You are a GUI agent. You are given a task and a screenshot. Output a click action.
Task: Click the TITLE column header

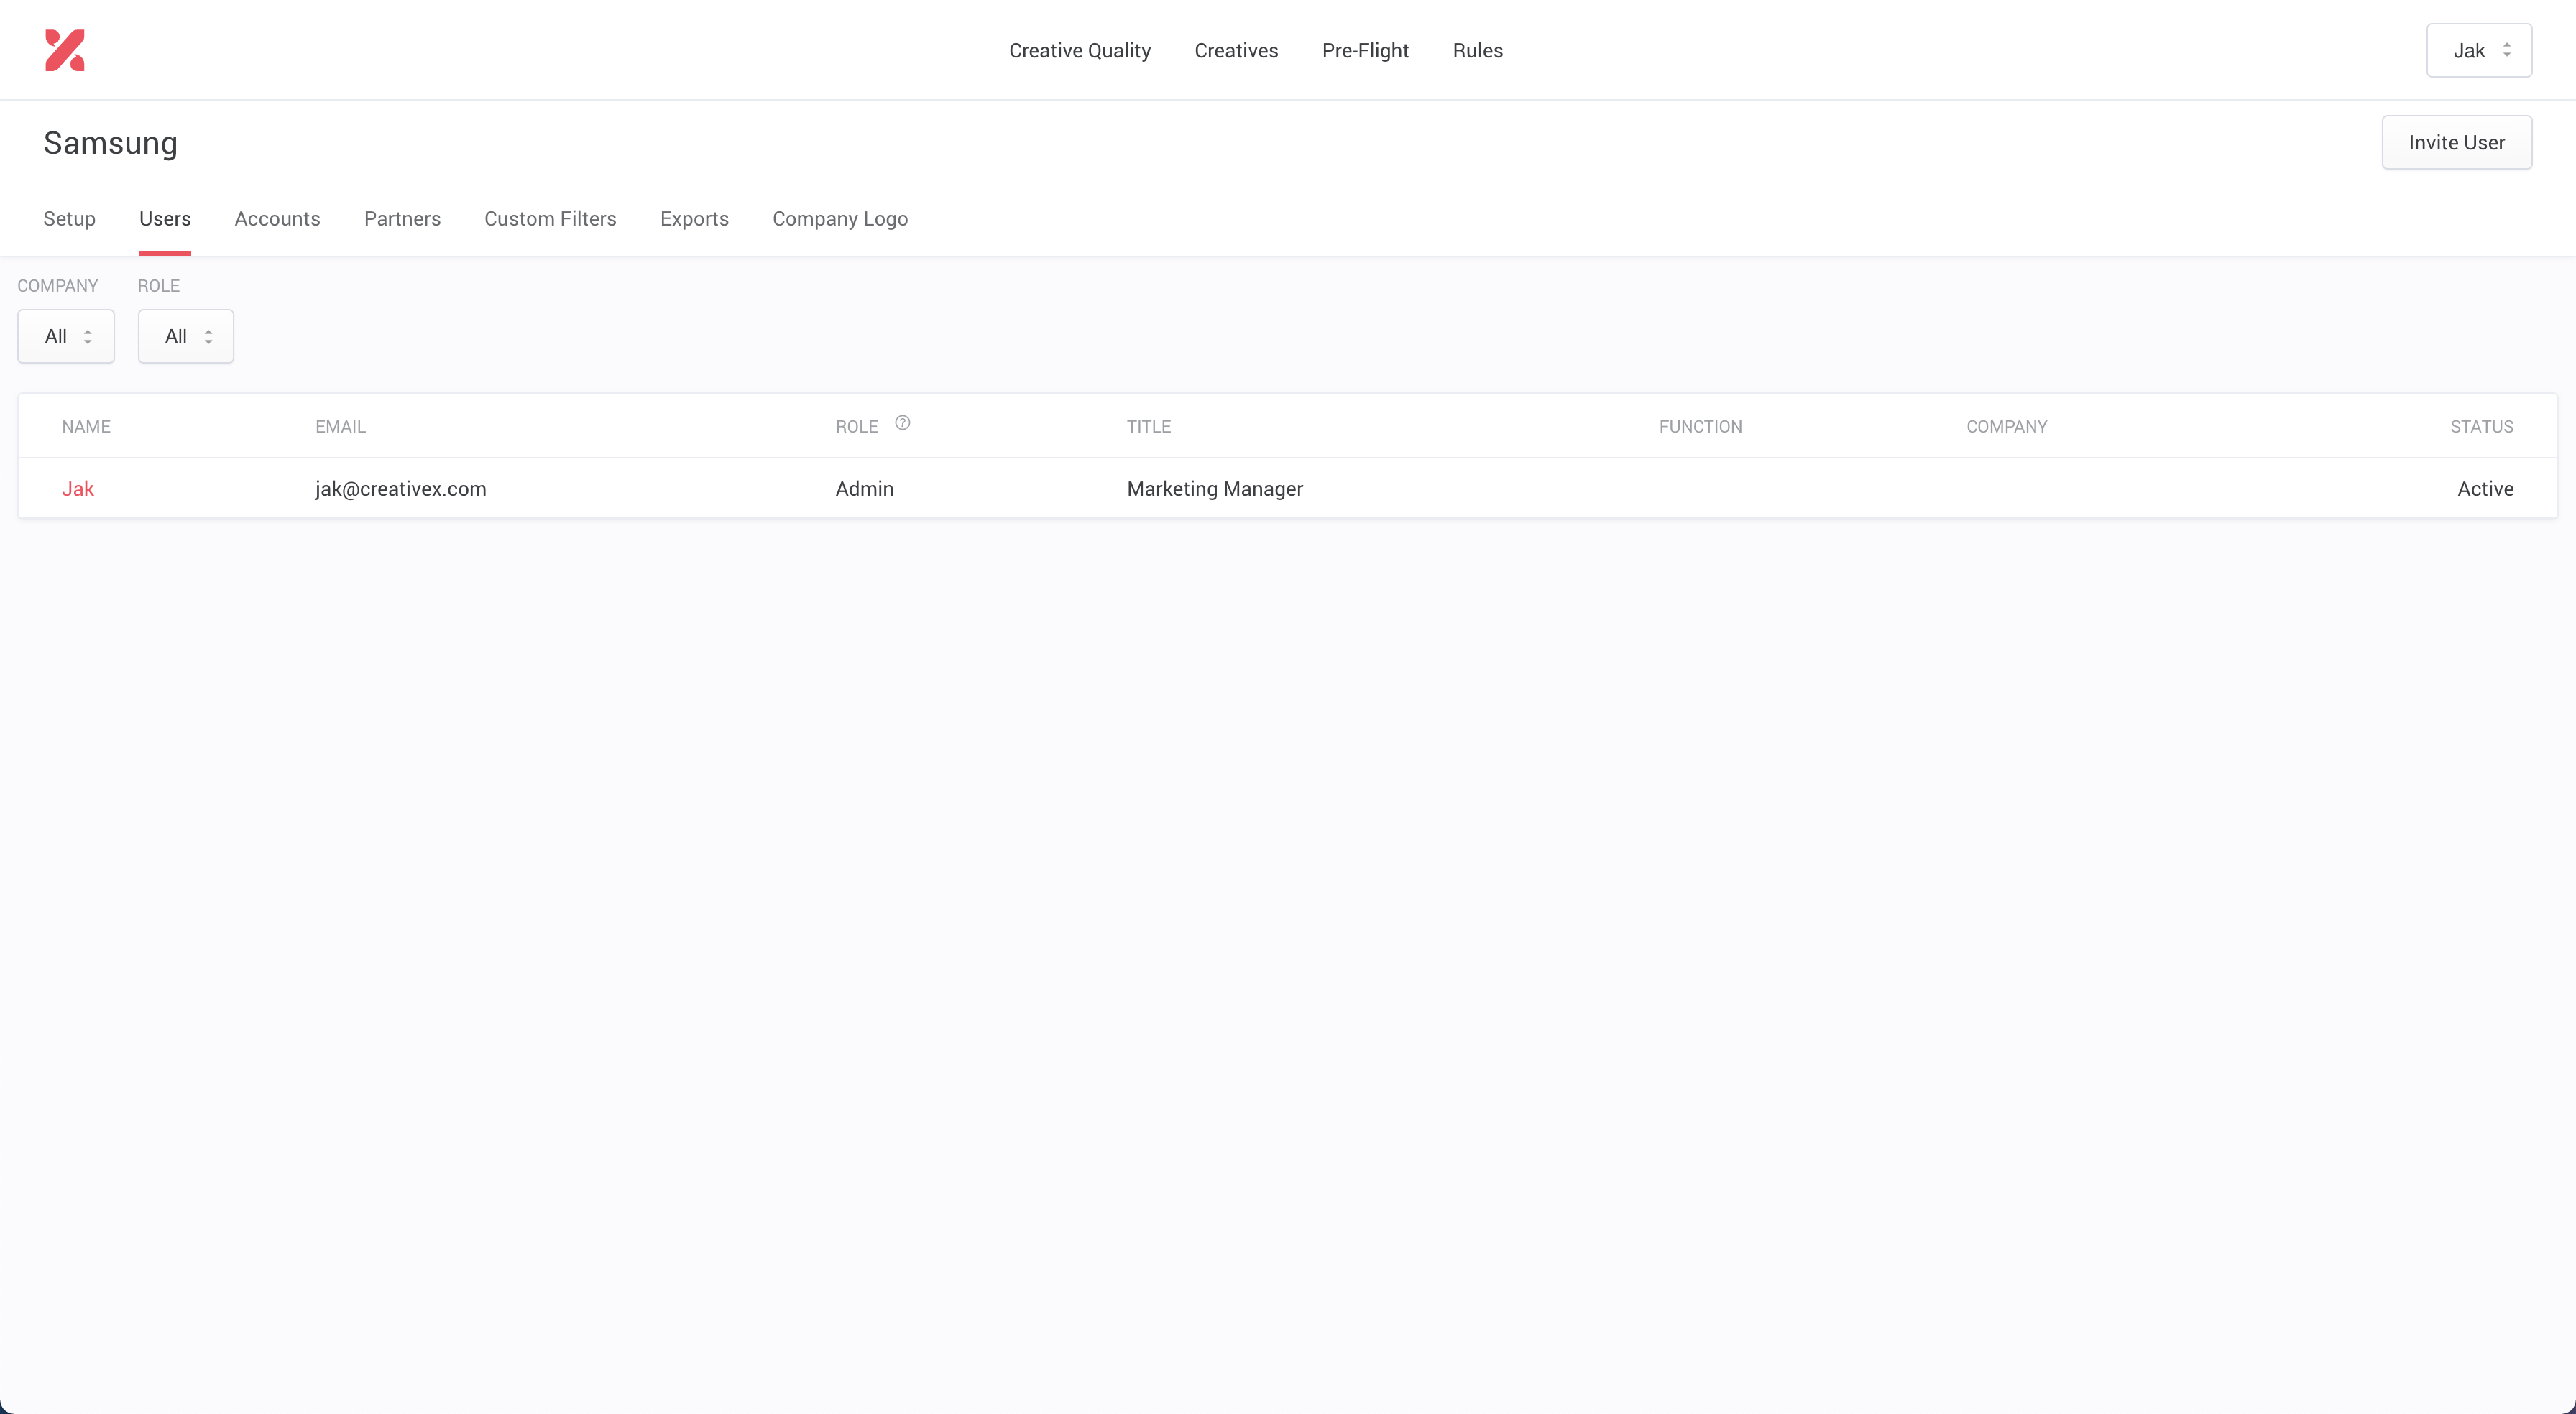pos(1148,426)
